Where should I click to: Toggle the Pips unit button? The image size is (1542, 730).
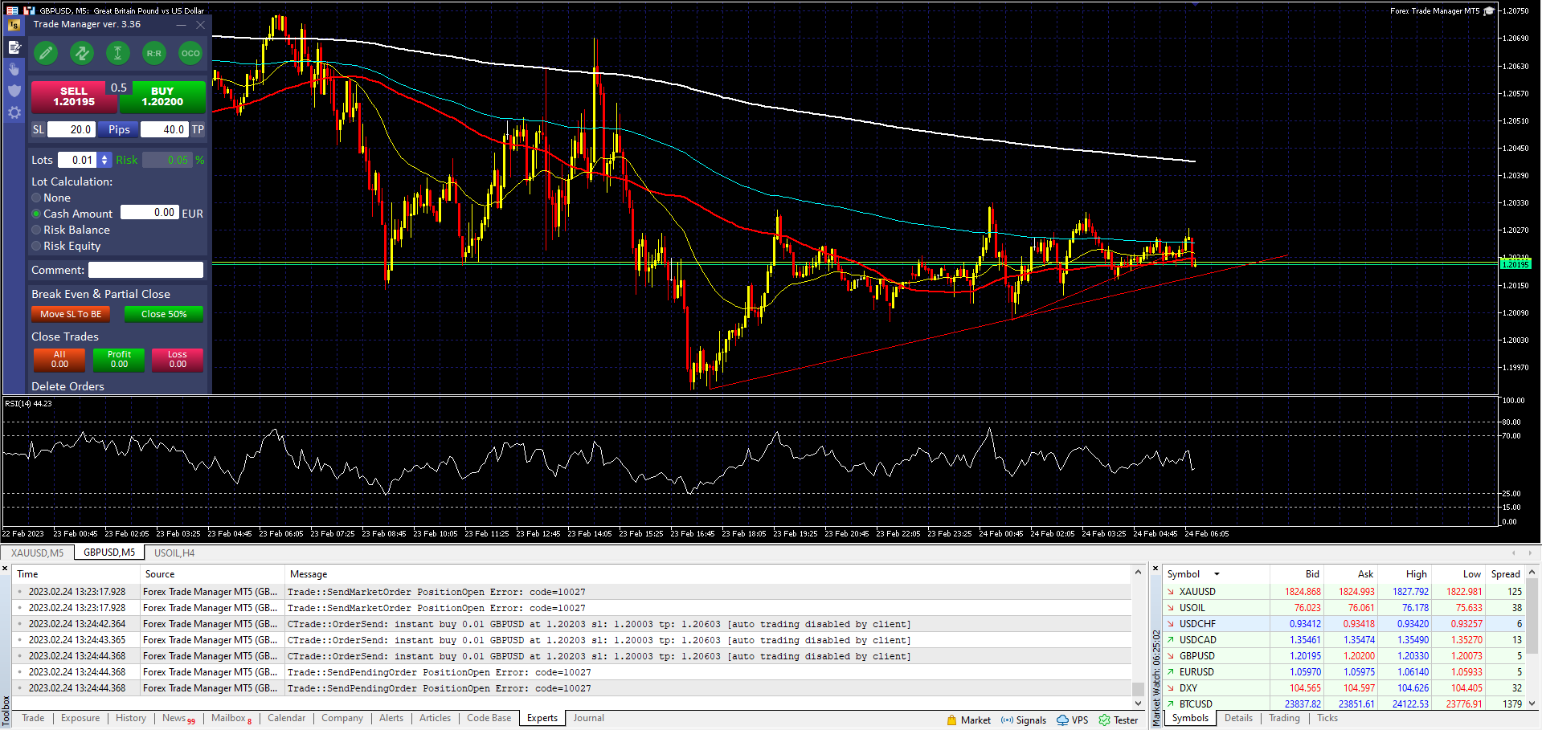click(x=119, y=129)
